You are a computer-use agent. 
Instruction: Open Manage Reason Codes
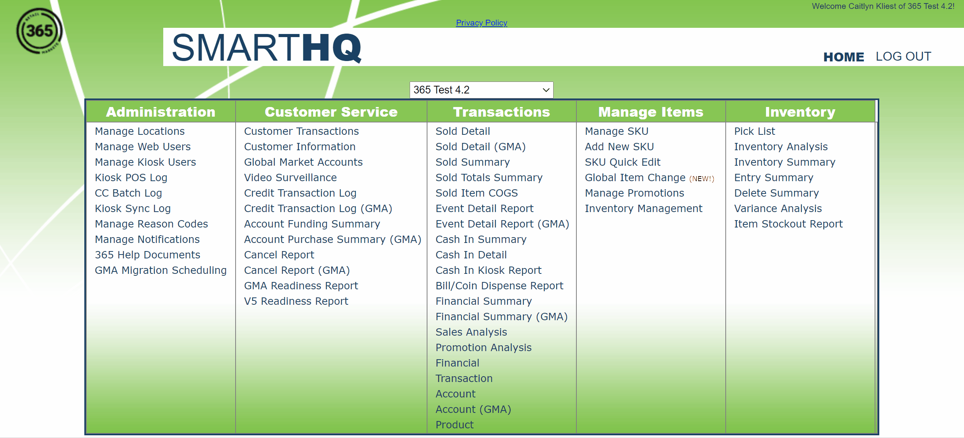click(x=151, y=224)
